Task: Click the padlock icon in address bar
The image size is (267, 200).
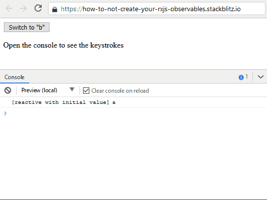Action: (x=54, y=9)
